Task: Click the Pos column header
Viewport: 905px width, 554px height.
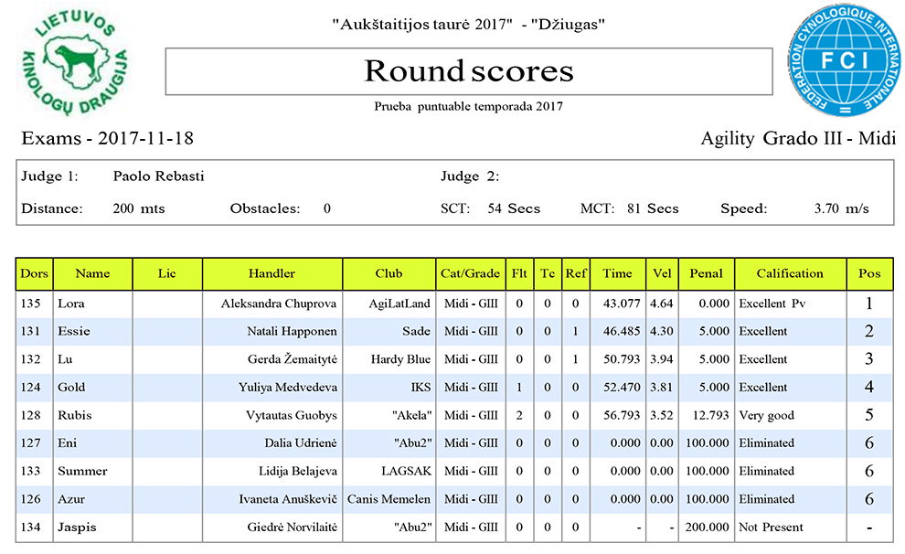Action: 868,273
